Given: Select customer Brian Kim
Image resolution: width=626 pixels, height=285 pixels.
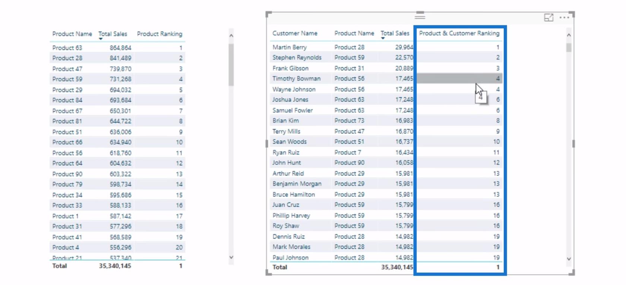Looking at the screenshot, I should pyautogui.click(x=285, y=121).
